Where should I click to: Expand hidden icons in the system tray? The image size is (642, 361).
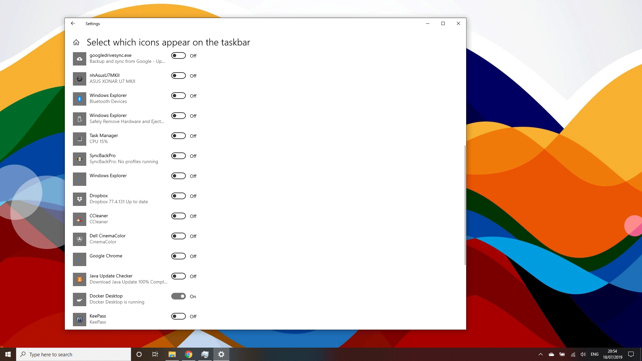coord(540,354)
